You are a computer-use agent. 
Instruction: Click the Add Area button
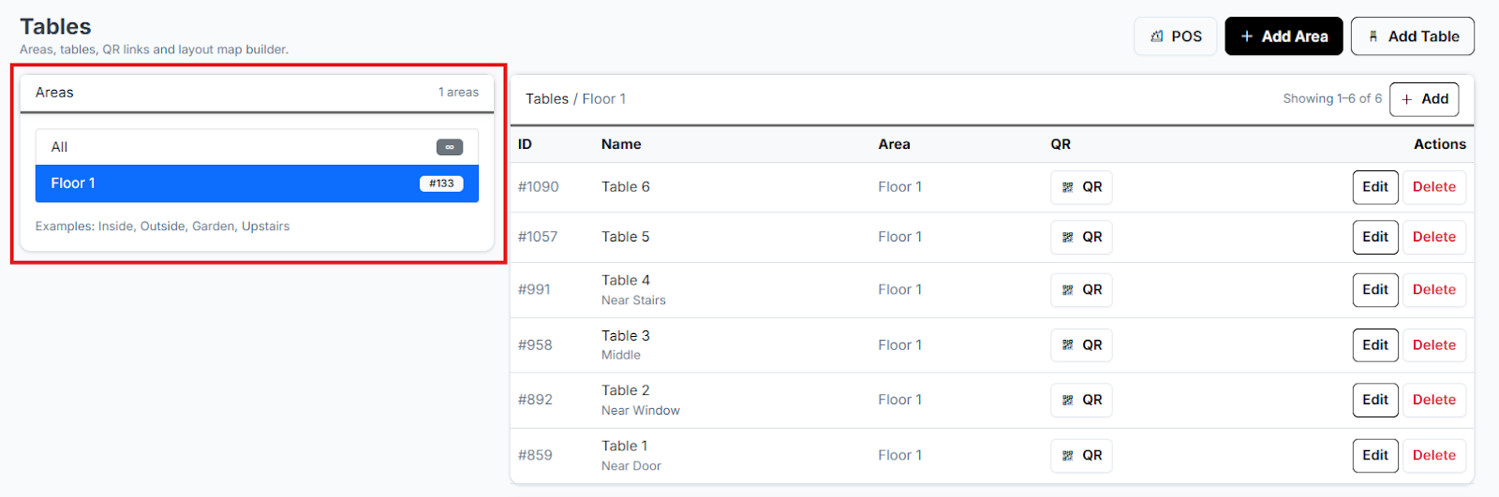tap(1284, 37)
